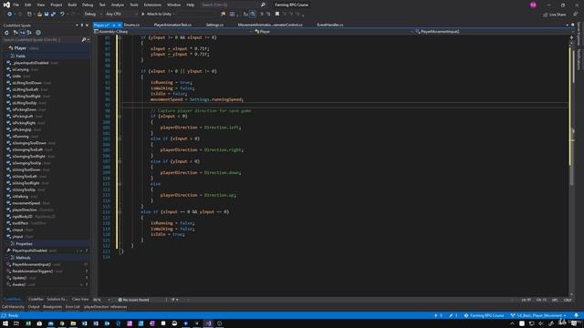Click the search magnifier in title bar
Image resolution: width=584 pixels, height=328 pixels.
click(x=263, y=5)
